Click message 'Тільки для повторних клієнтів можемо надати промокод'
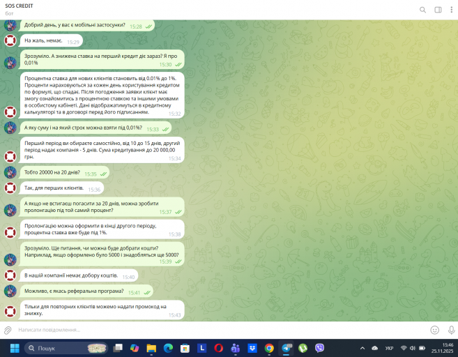458x357 pixels. point(102,310)
